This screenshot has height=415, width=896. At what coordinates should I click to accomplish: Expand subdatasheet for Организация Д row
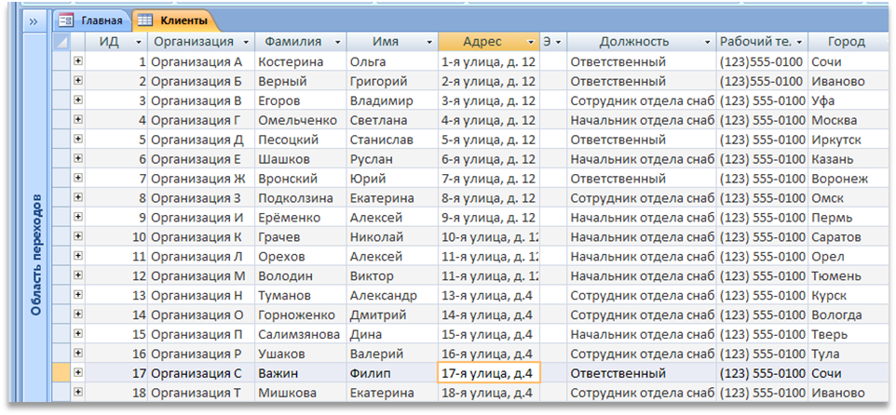(78, 139)
